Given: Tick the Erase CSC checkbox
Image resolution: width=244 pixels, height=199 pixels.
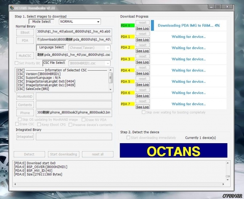Looking at the screenshot, I should pos(17,124).
